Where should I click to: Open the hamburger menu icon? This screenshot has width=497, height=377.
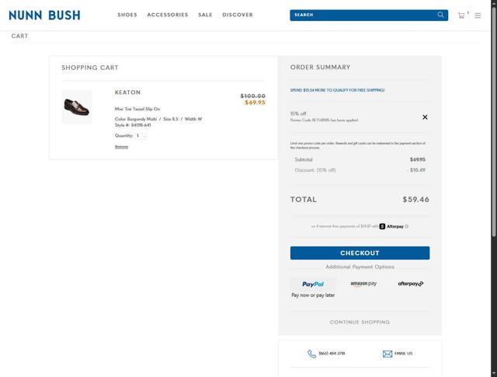tap(478, 16)
